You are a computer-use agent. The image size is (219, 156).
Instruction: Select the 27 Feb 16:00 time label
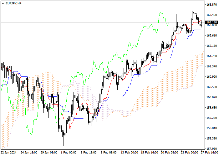[x=210, y=153]
